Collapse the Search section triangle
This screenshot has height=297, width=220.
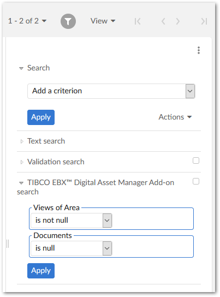(21, 68)
